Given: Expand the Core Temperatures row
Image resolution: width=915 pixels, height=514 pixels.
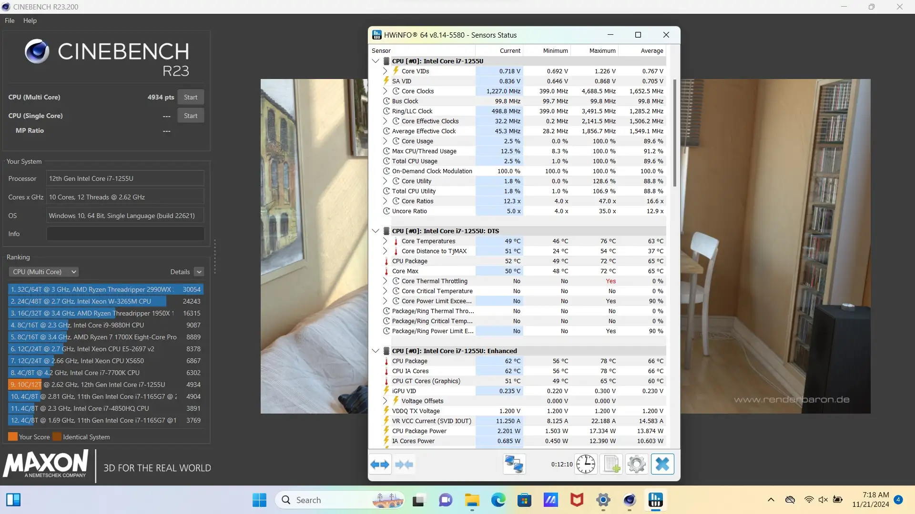Looking at the screenshot, I should point(385,241).
